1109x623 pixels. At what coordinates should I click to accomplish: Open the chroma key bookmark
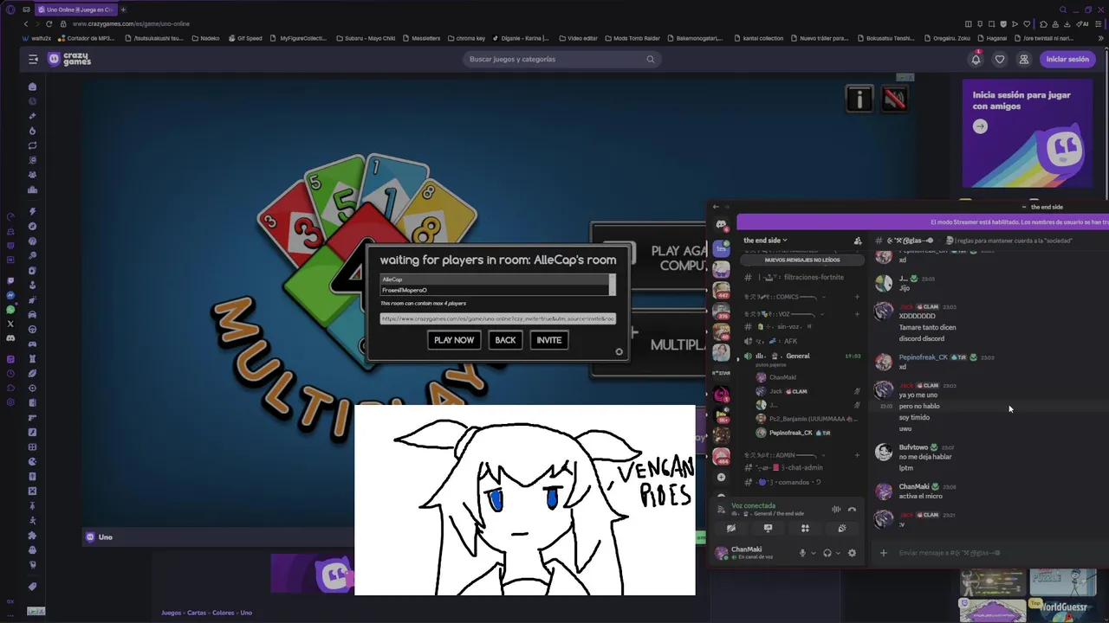click(x=466, y=38)
